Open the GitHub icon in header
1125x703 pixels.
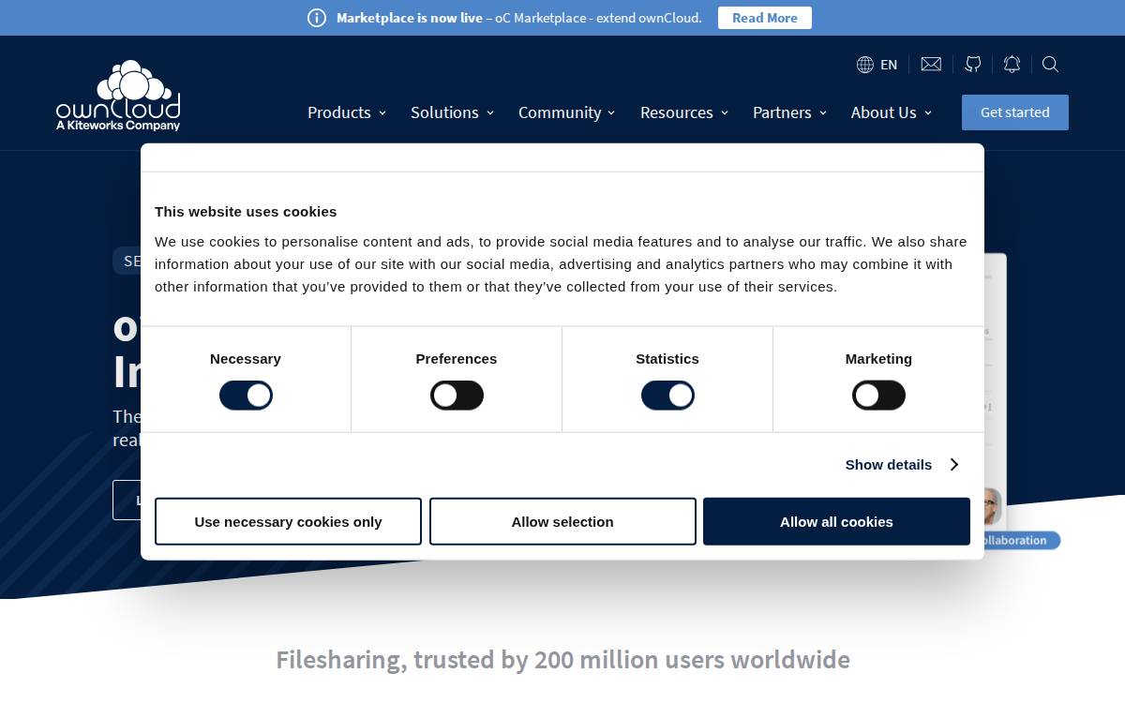tap(973, 65)
